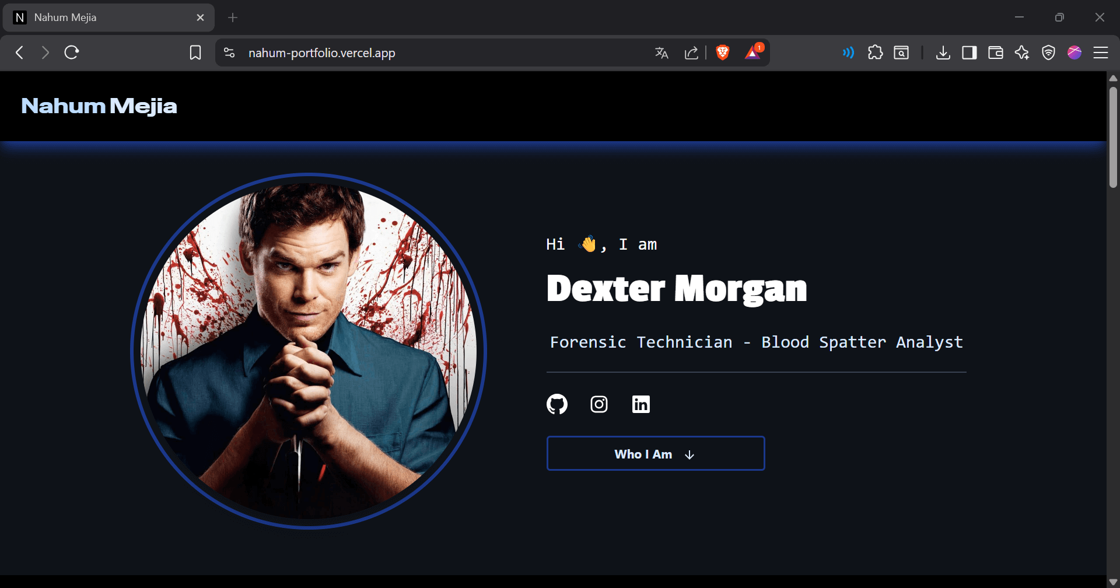Click the translate page icon
The height and width of the screenshot is (588, 1120).
click(661, 53)
